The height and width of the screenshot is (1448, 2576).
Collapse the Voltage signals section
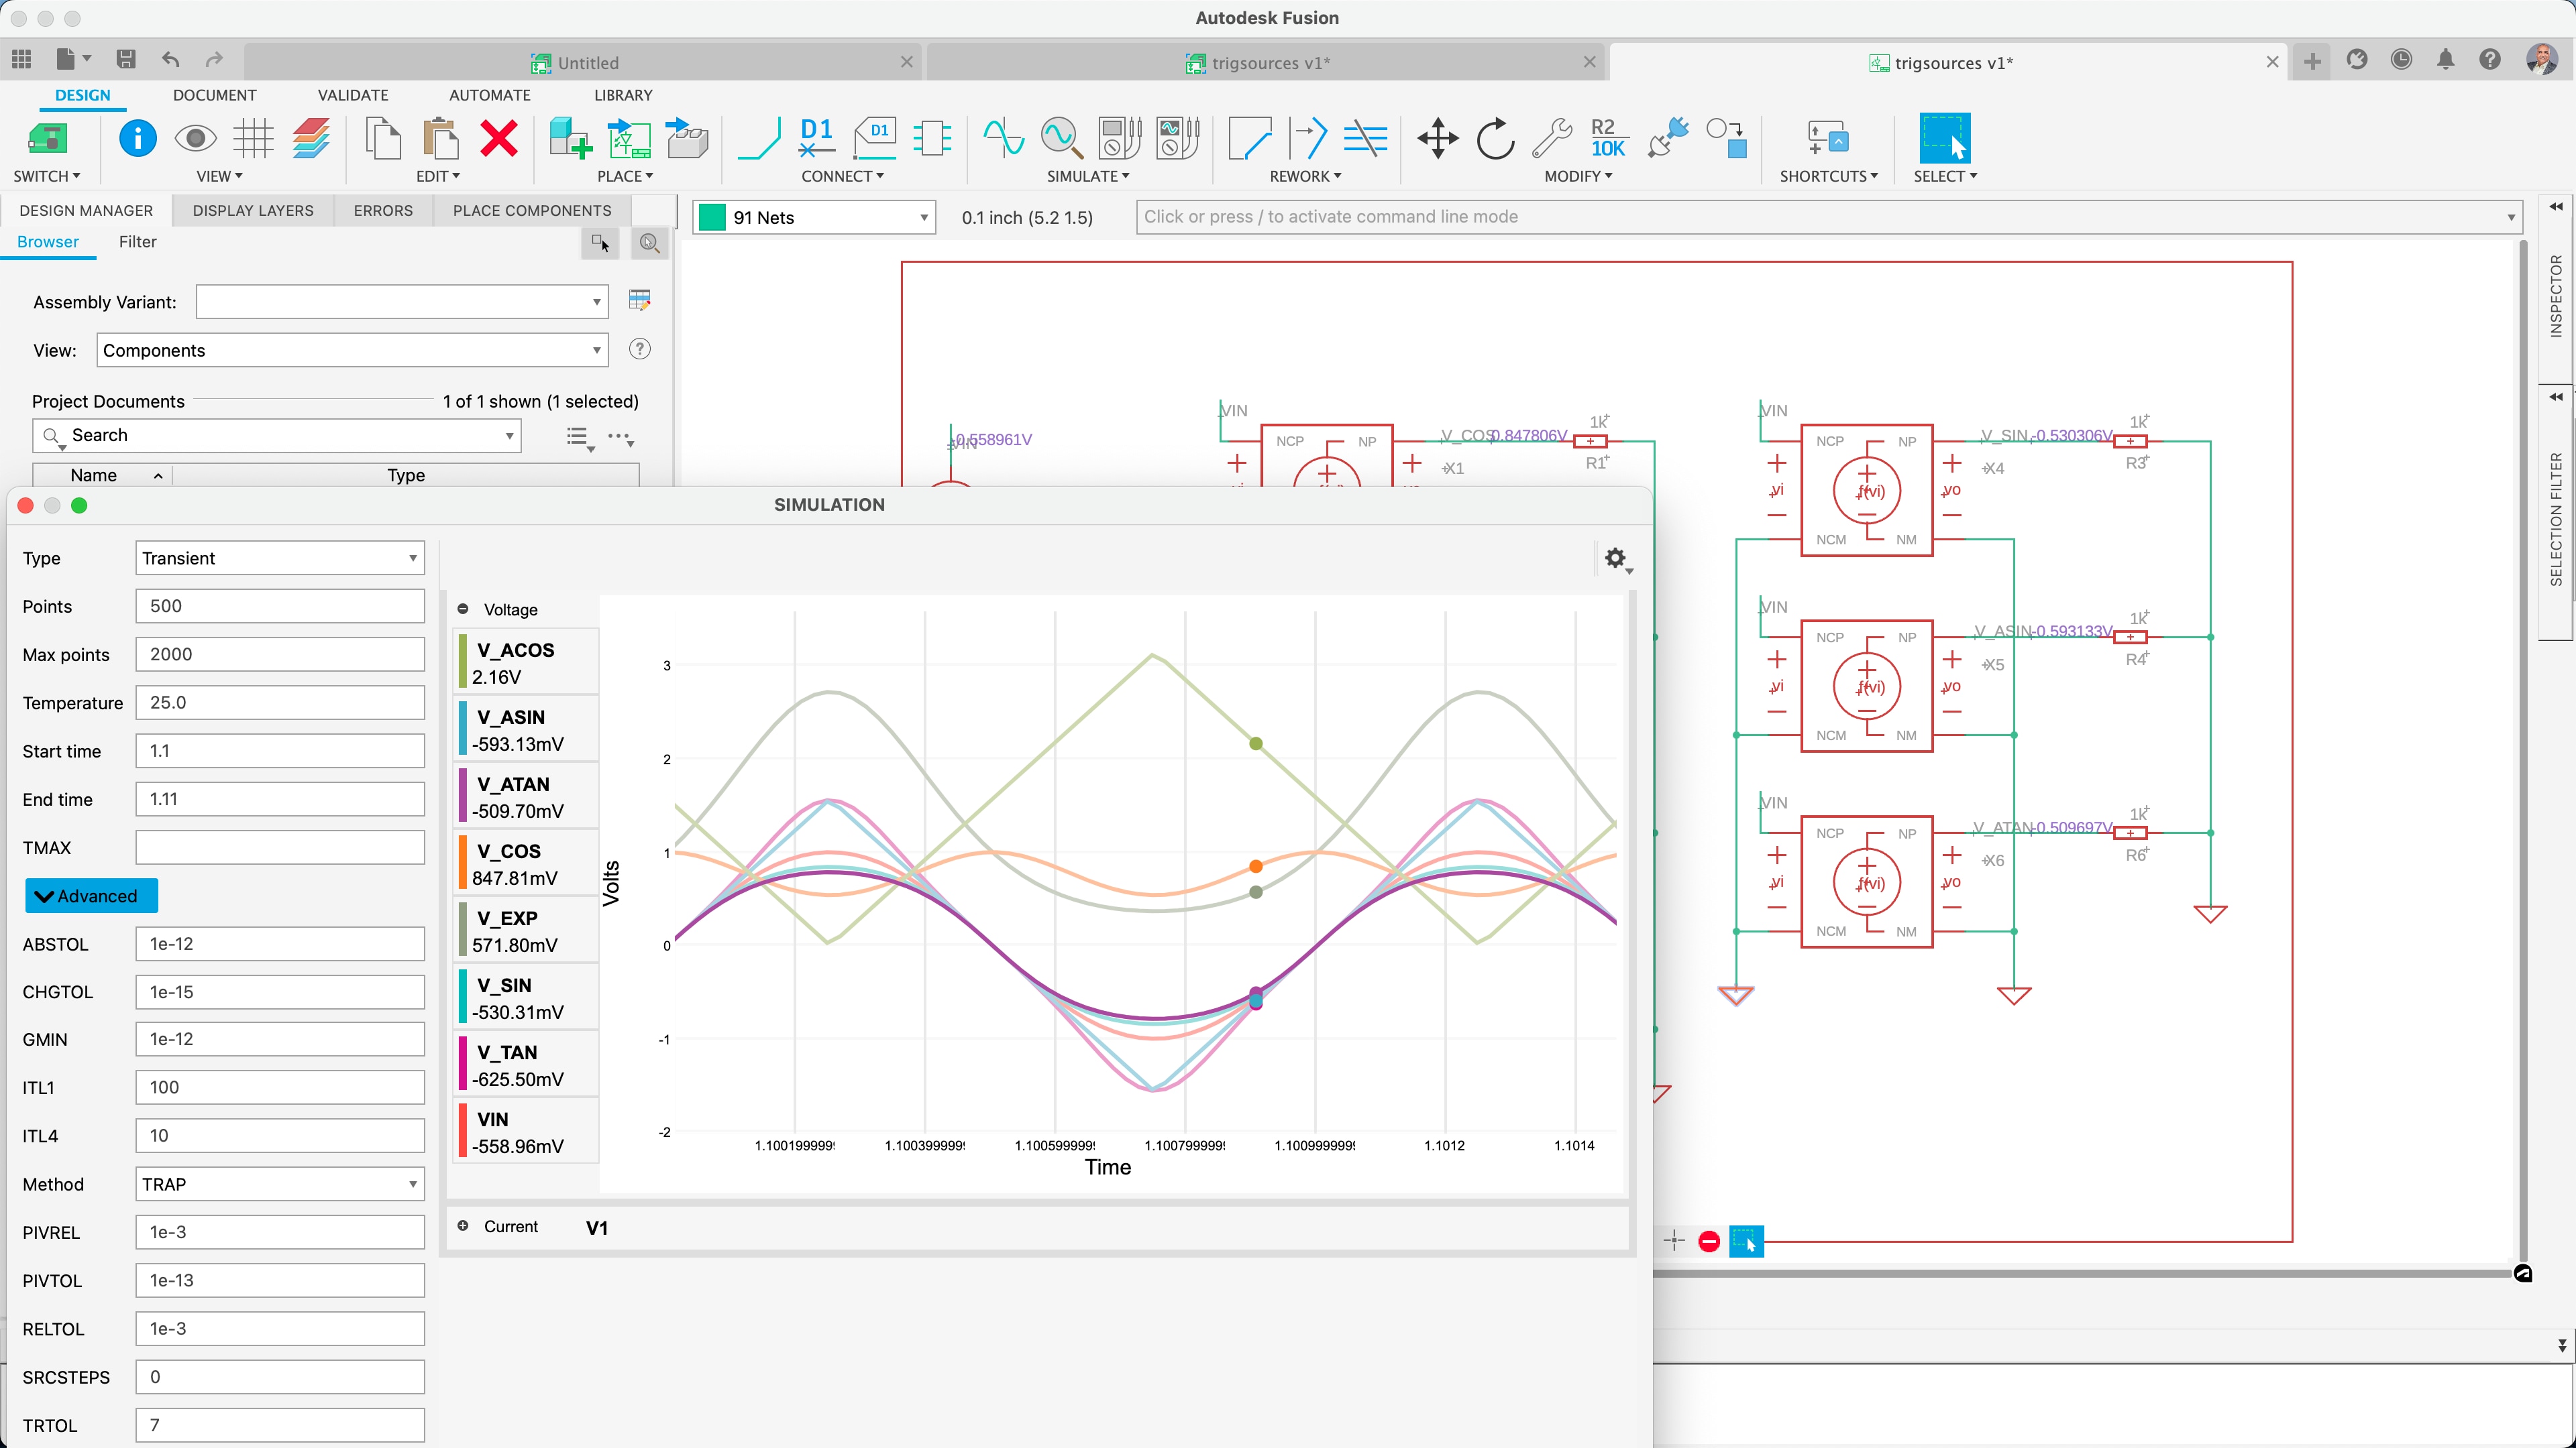[x=463, y=609]
